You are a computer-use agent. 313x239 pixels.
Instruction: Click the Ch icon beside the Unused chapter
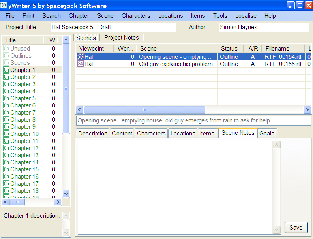coord(6,49)
